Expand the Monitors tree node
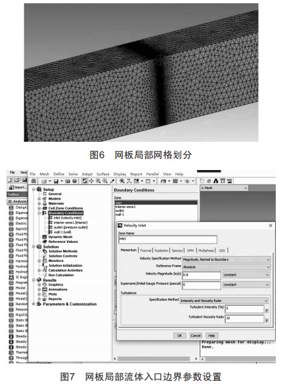The image size is (283, 384). coord(39,261)
